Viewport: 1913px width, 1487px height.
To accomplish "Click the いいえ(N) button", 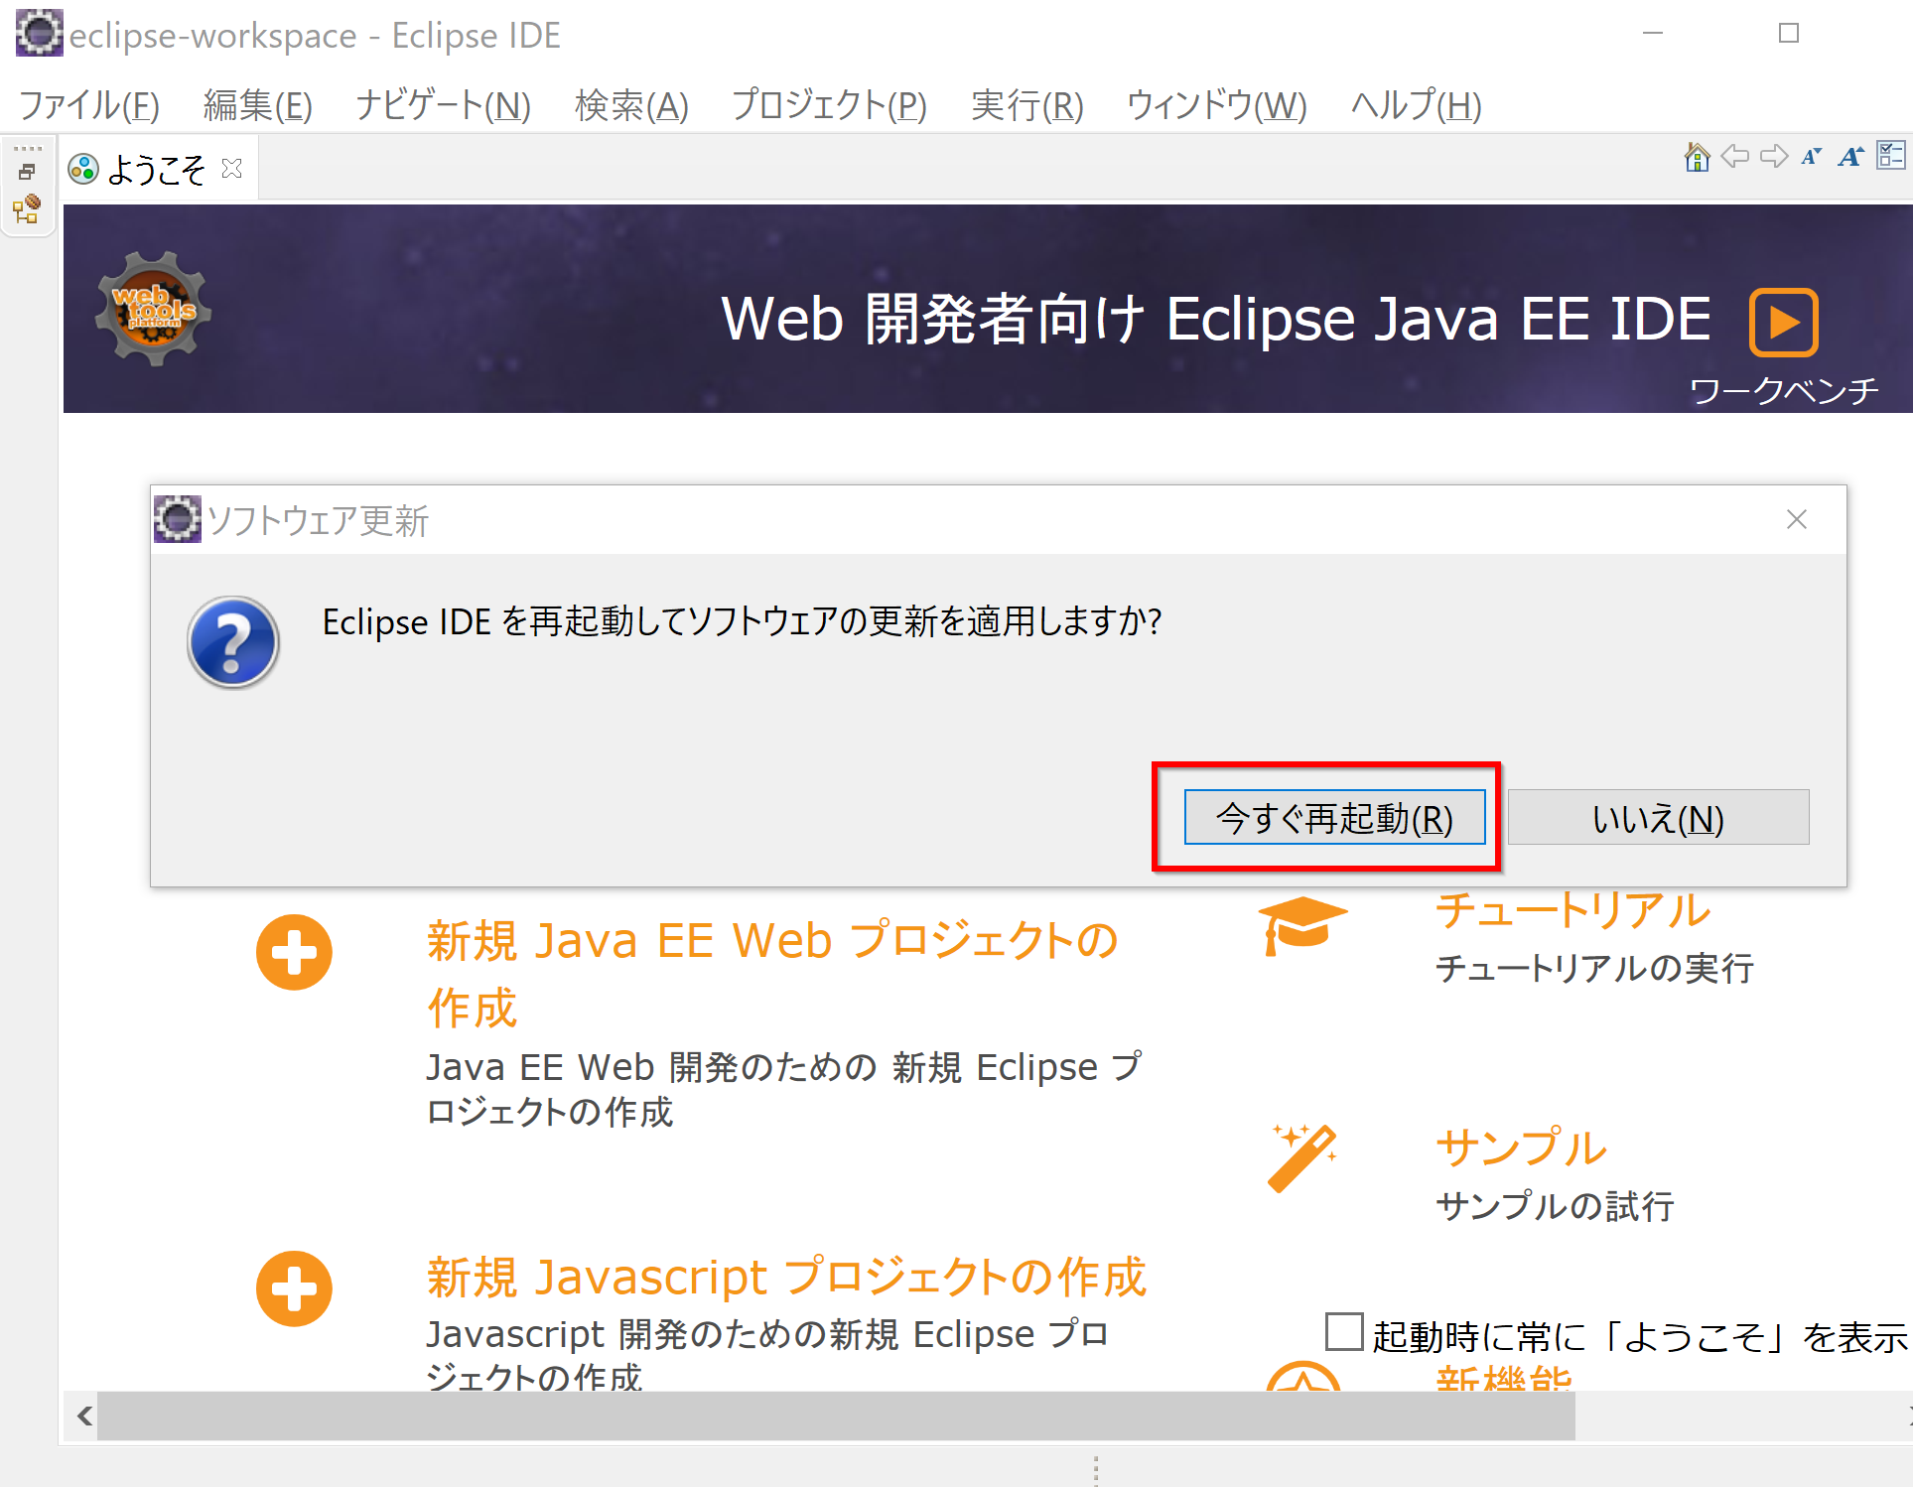I will [1658, 818].
